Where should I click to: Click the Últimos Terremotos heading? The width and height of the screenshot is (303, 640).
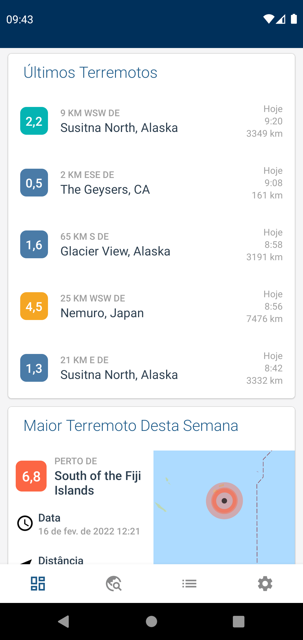(90, 72)
